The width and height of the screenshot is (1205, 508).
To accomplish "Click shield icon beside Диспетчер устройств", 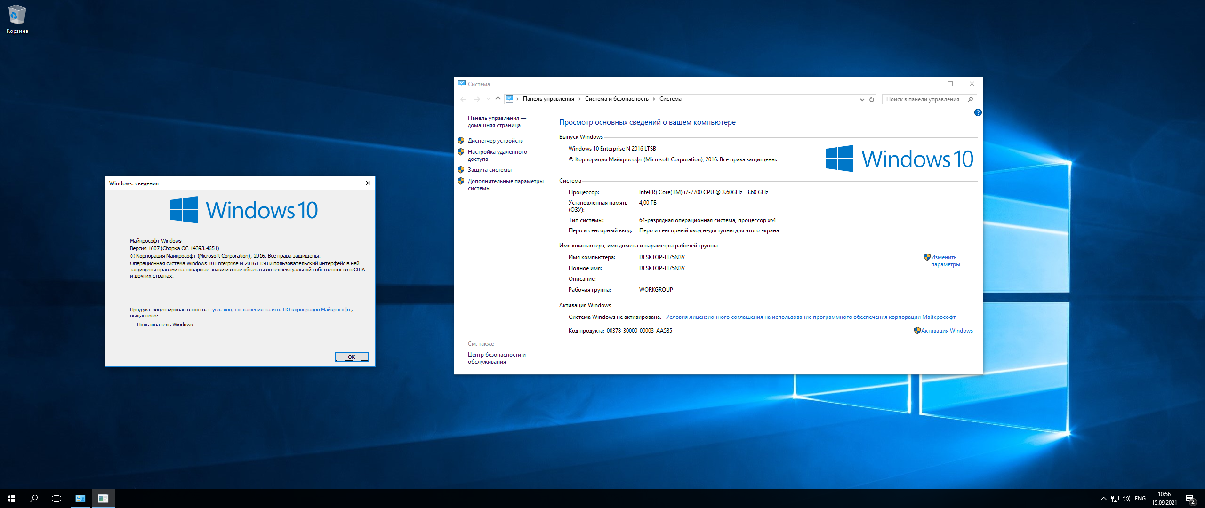I will point(461,140).
